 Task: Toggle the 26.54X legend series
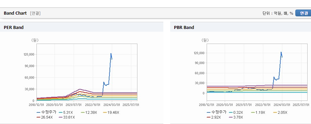(x=45, y=117)
